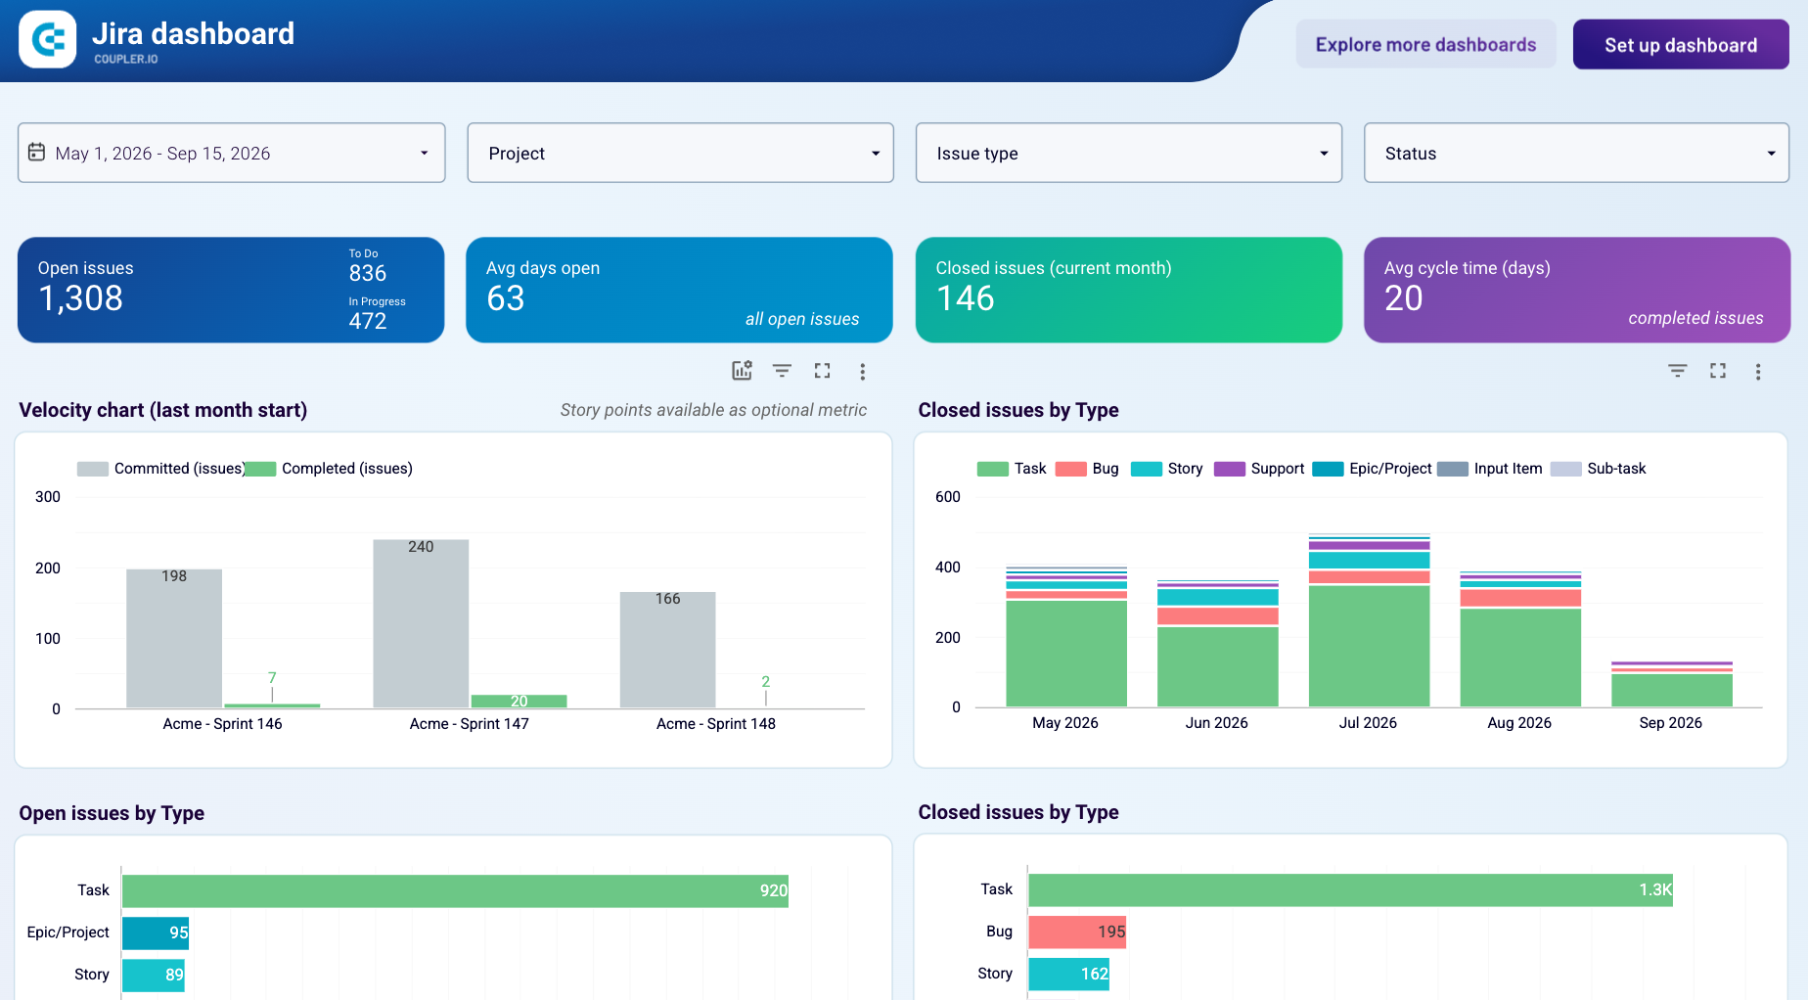Viewport: 1808px width, 1000px height.
Task: Click Set up dashboard button
Action: point(1681,45)
